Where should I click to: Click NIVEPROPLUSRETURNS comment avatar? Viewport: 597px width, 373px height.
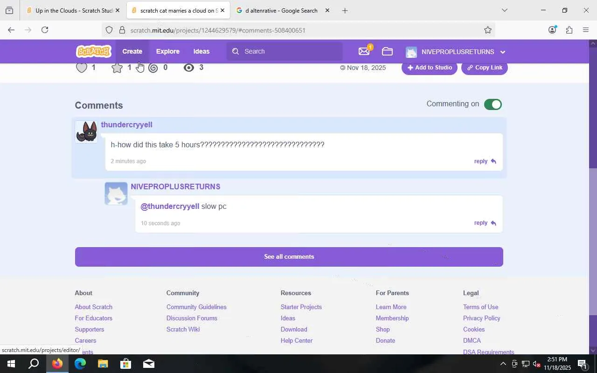point(116,193)
